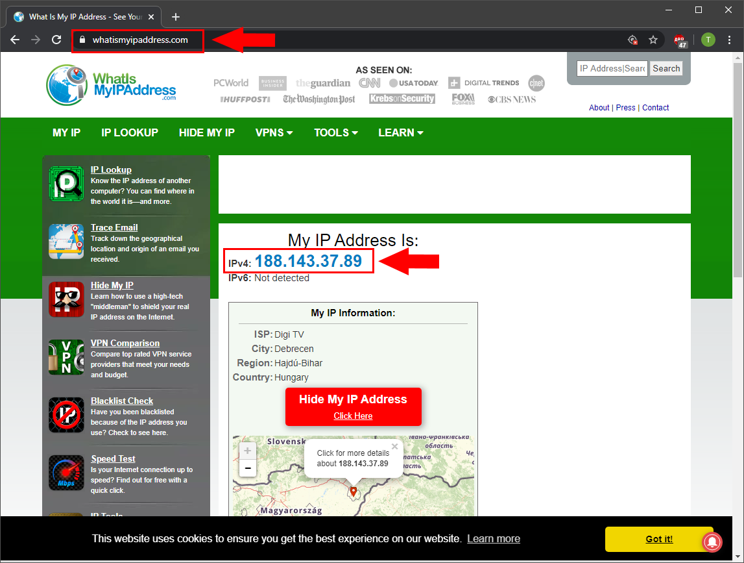View site security lock info

(82, 40)
